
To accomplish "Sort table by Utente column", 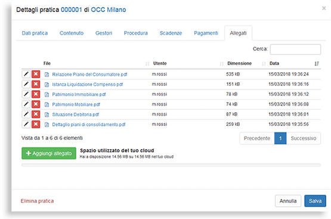I will [160, 63].
